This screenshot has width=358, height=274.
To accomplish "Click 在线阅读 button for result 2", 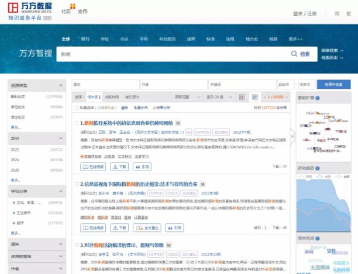I will click(x=93, y=228).
